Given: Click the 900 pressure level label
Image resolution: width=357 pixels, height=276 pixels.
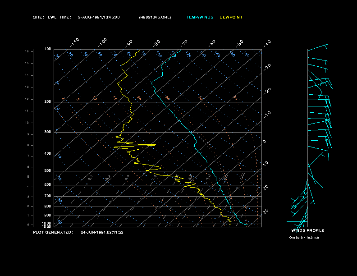Looking at the screenshot, I should coord(48,216).
